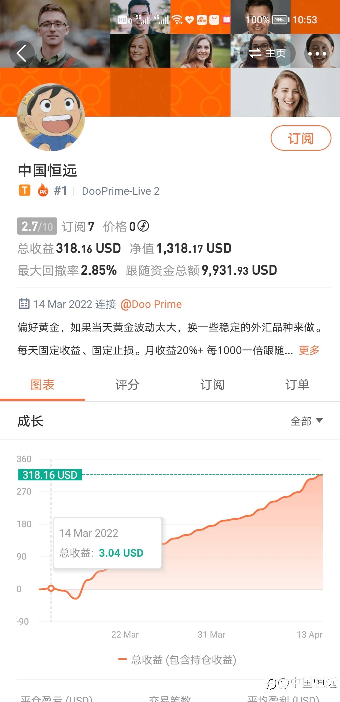Tap the PK flame badge icon

coord(43,191)
